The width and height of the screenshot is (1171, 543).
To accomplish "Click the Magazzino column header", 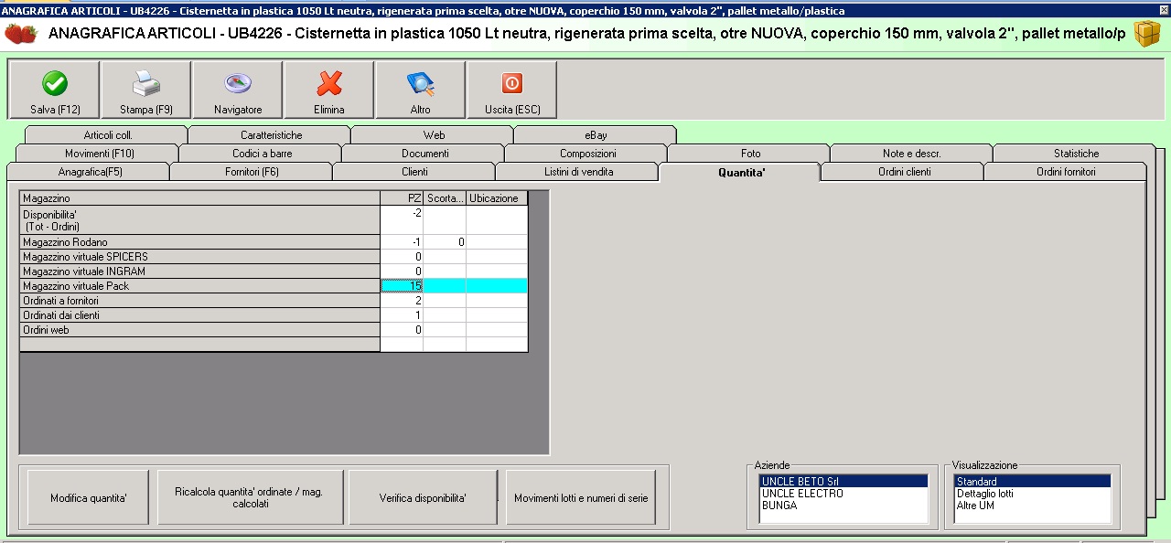I will (x=200, y=198).
